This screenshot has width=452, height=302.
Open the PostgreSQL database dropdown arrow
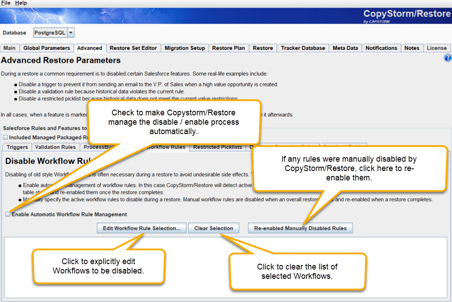pos(71,33)
